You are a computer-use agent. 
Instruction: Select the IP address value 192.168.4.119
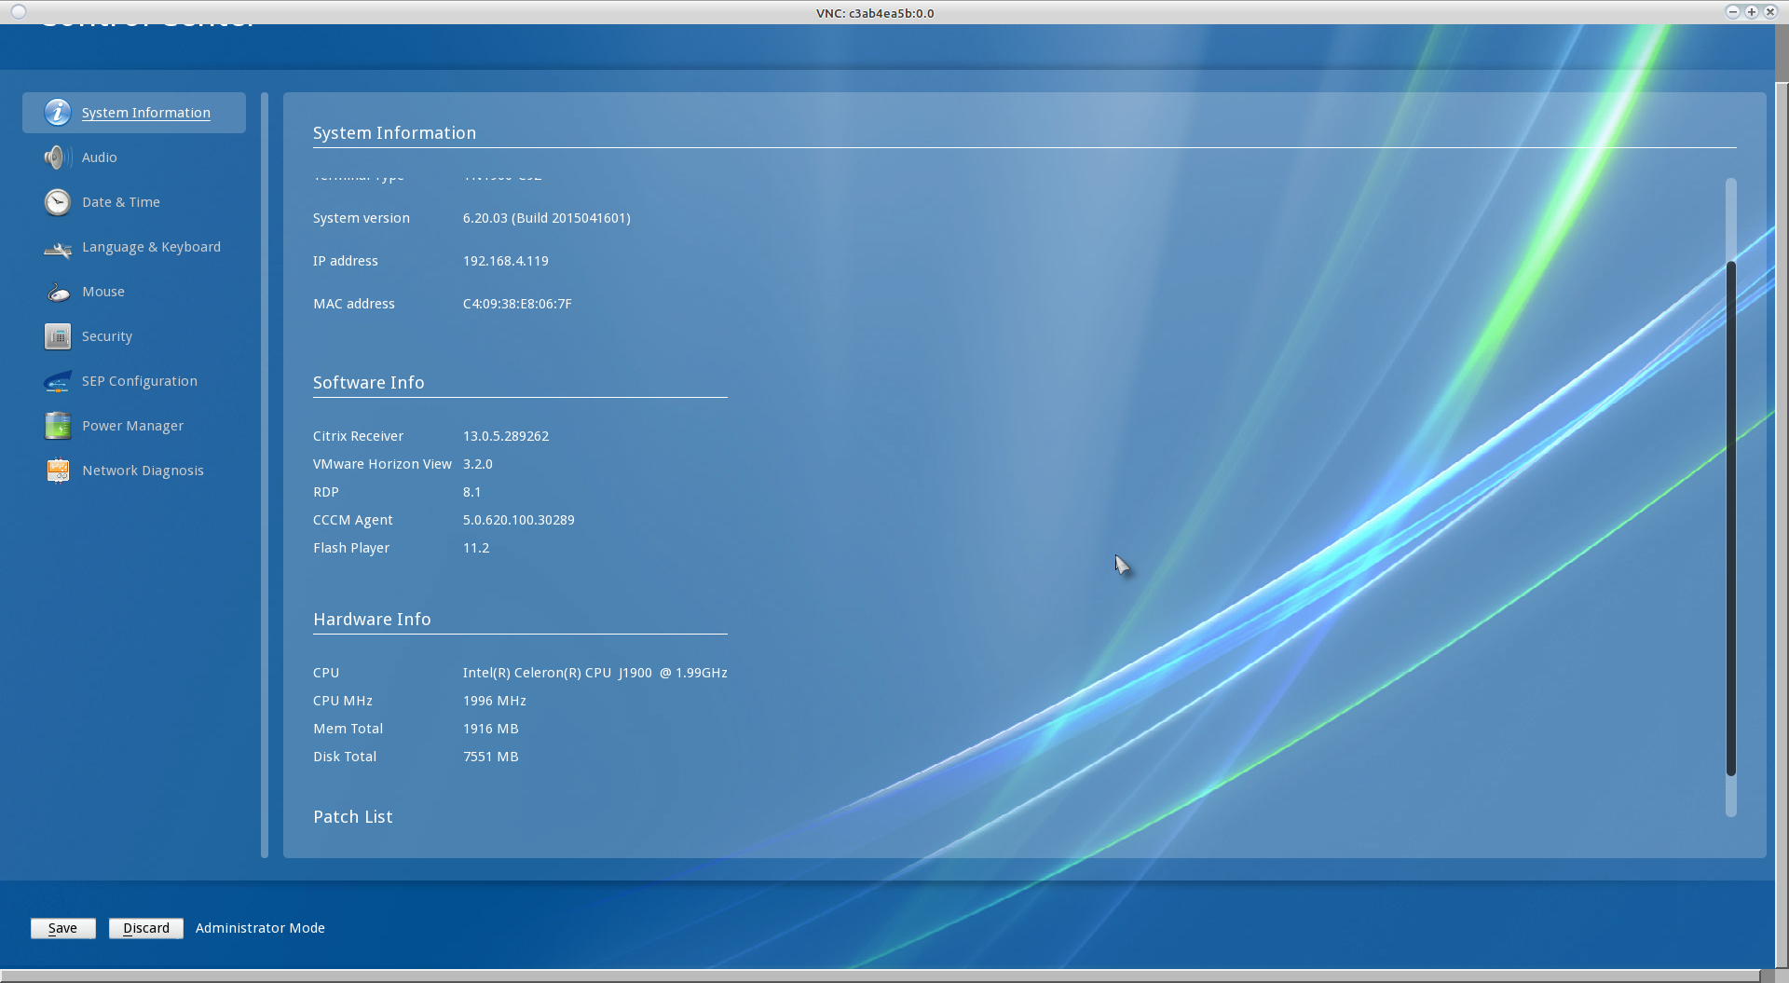[x=506, y=261]
